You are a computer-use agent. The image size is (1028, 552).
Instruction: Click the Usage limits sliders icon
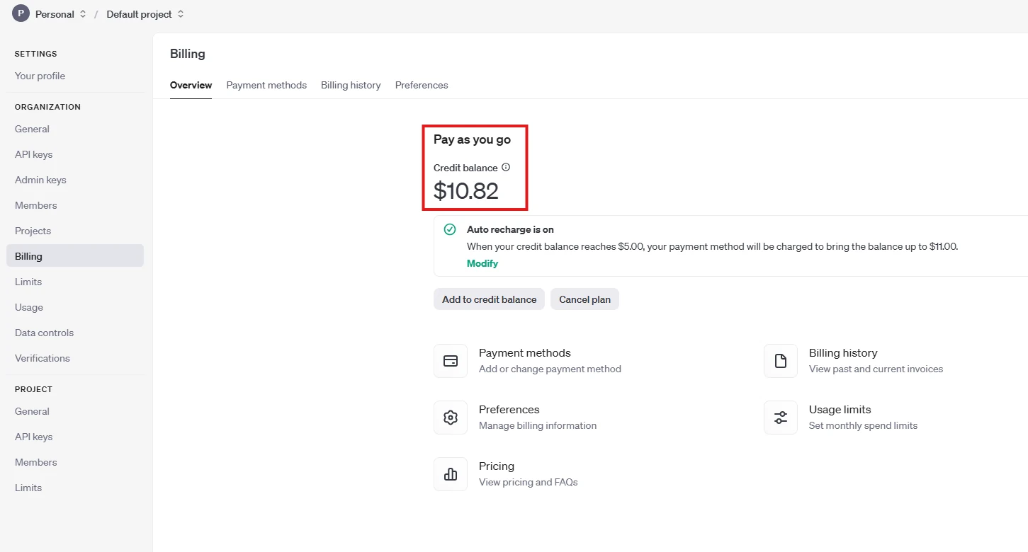pos(781,418)
